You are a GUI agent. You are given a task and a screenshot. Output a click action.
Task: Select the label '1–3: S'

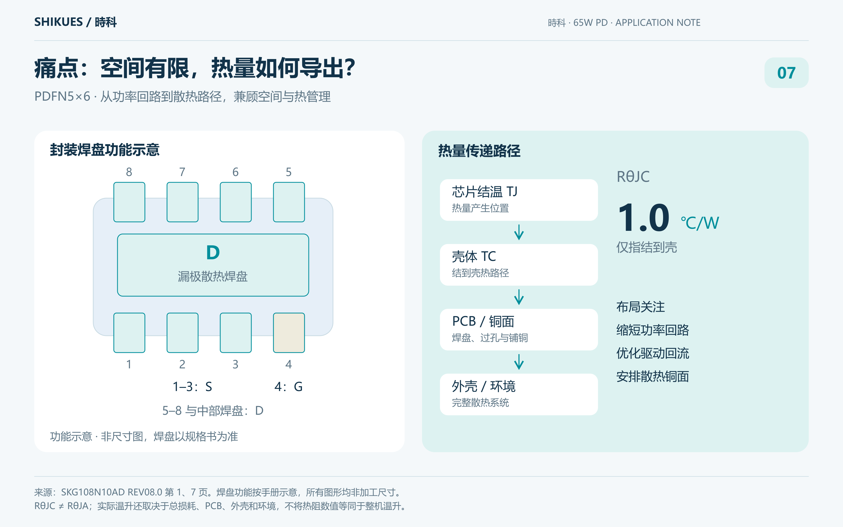[x=192, y=387]
